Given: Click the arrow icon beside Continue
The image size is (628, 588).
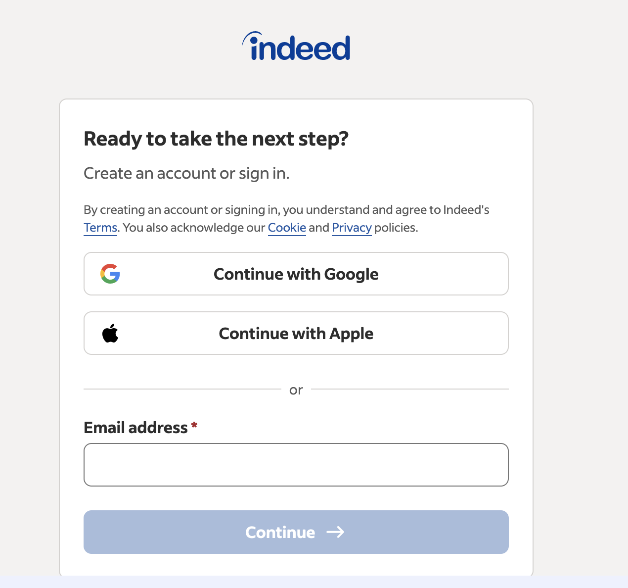Looking at the screenshot, I should [335, 532].
